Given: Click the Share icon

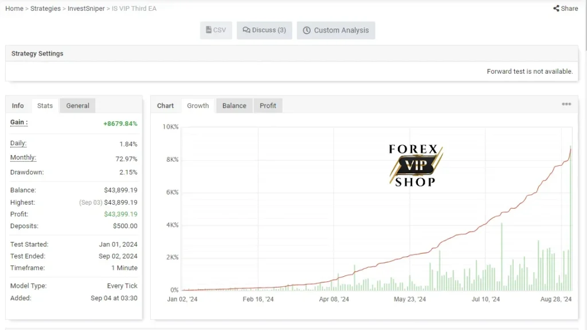Looking at the screenshot, I should tap(556, 8).
